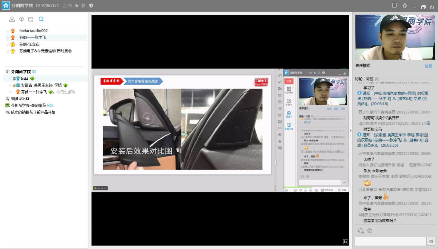Click the magnifier search icon in left panel
Image resolution: width=438 pixels, height=249 pixels.
(x=41, y=19)
